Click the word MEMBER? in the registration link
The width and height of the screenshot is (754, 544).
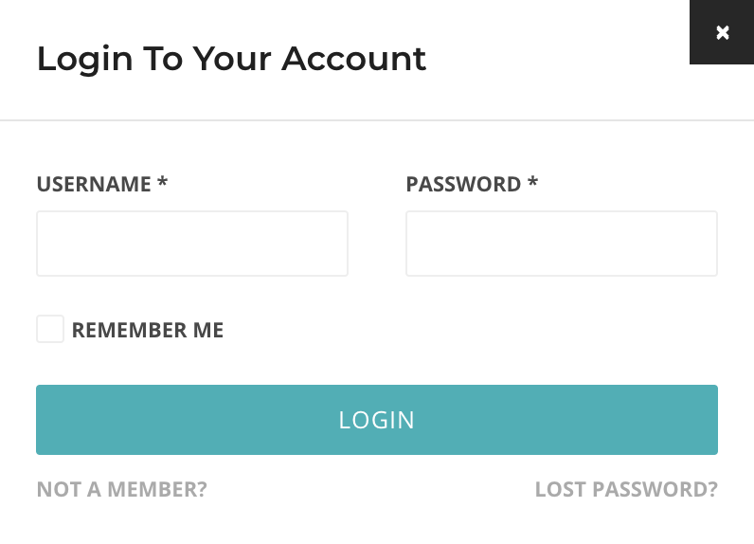point(156,489)
